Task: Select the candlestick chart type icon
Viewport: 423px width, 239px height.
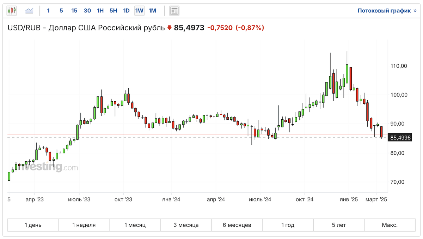Action: 12,11
